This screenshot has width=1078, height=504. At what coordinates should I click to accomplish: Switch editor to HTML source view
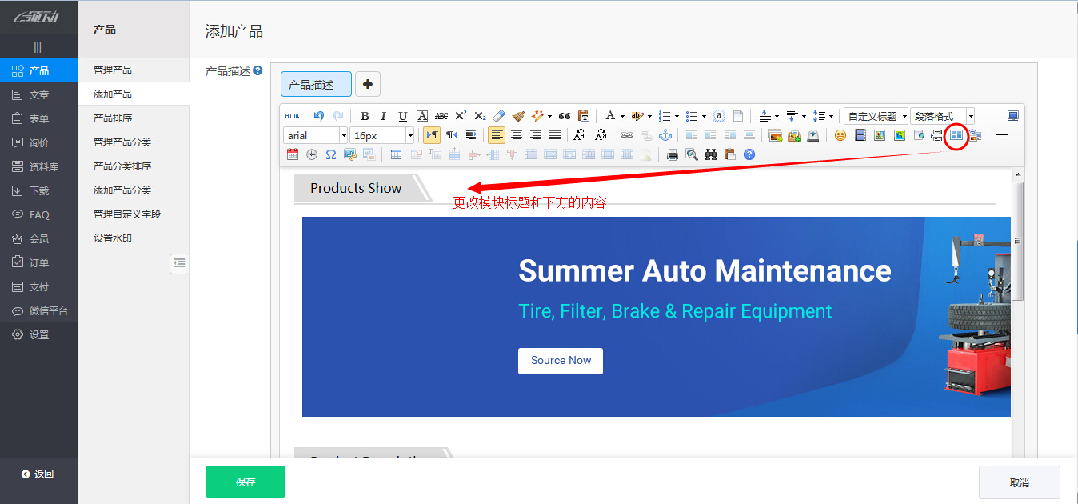point(292,116)
